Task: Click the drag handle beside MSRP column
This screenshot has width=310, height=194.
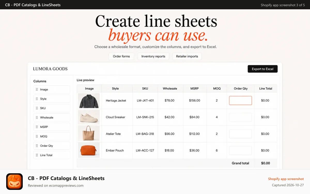Action: (37, 127)
